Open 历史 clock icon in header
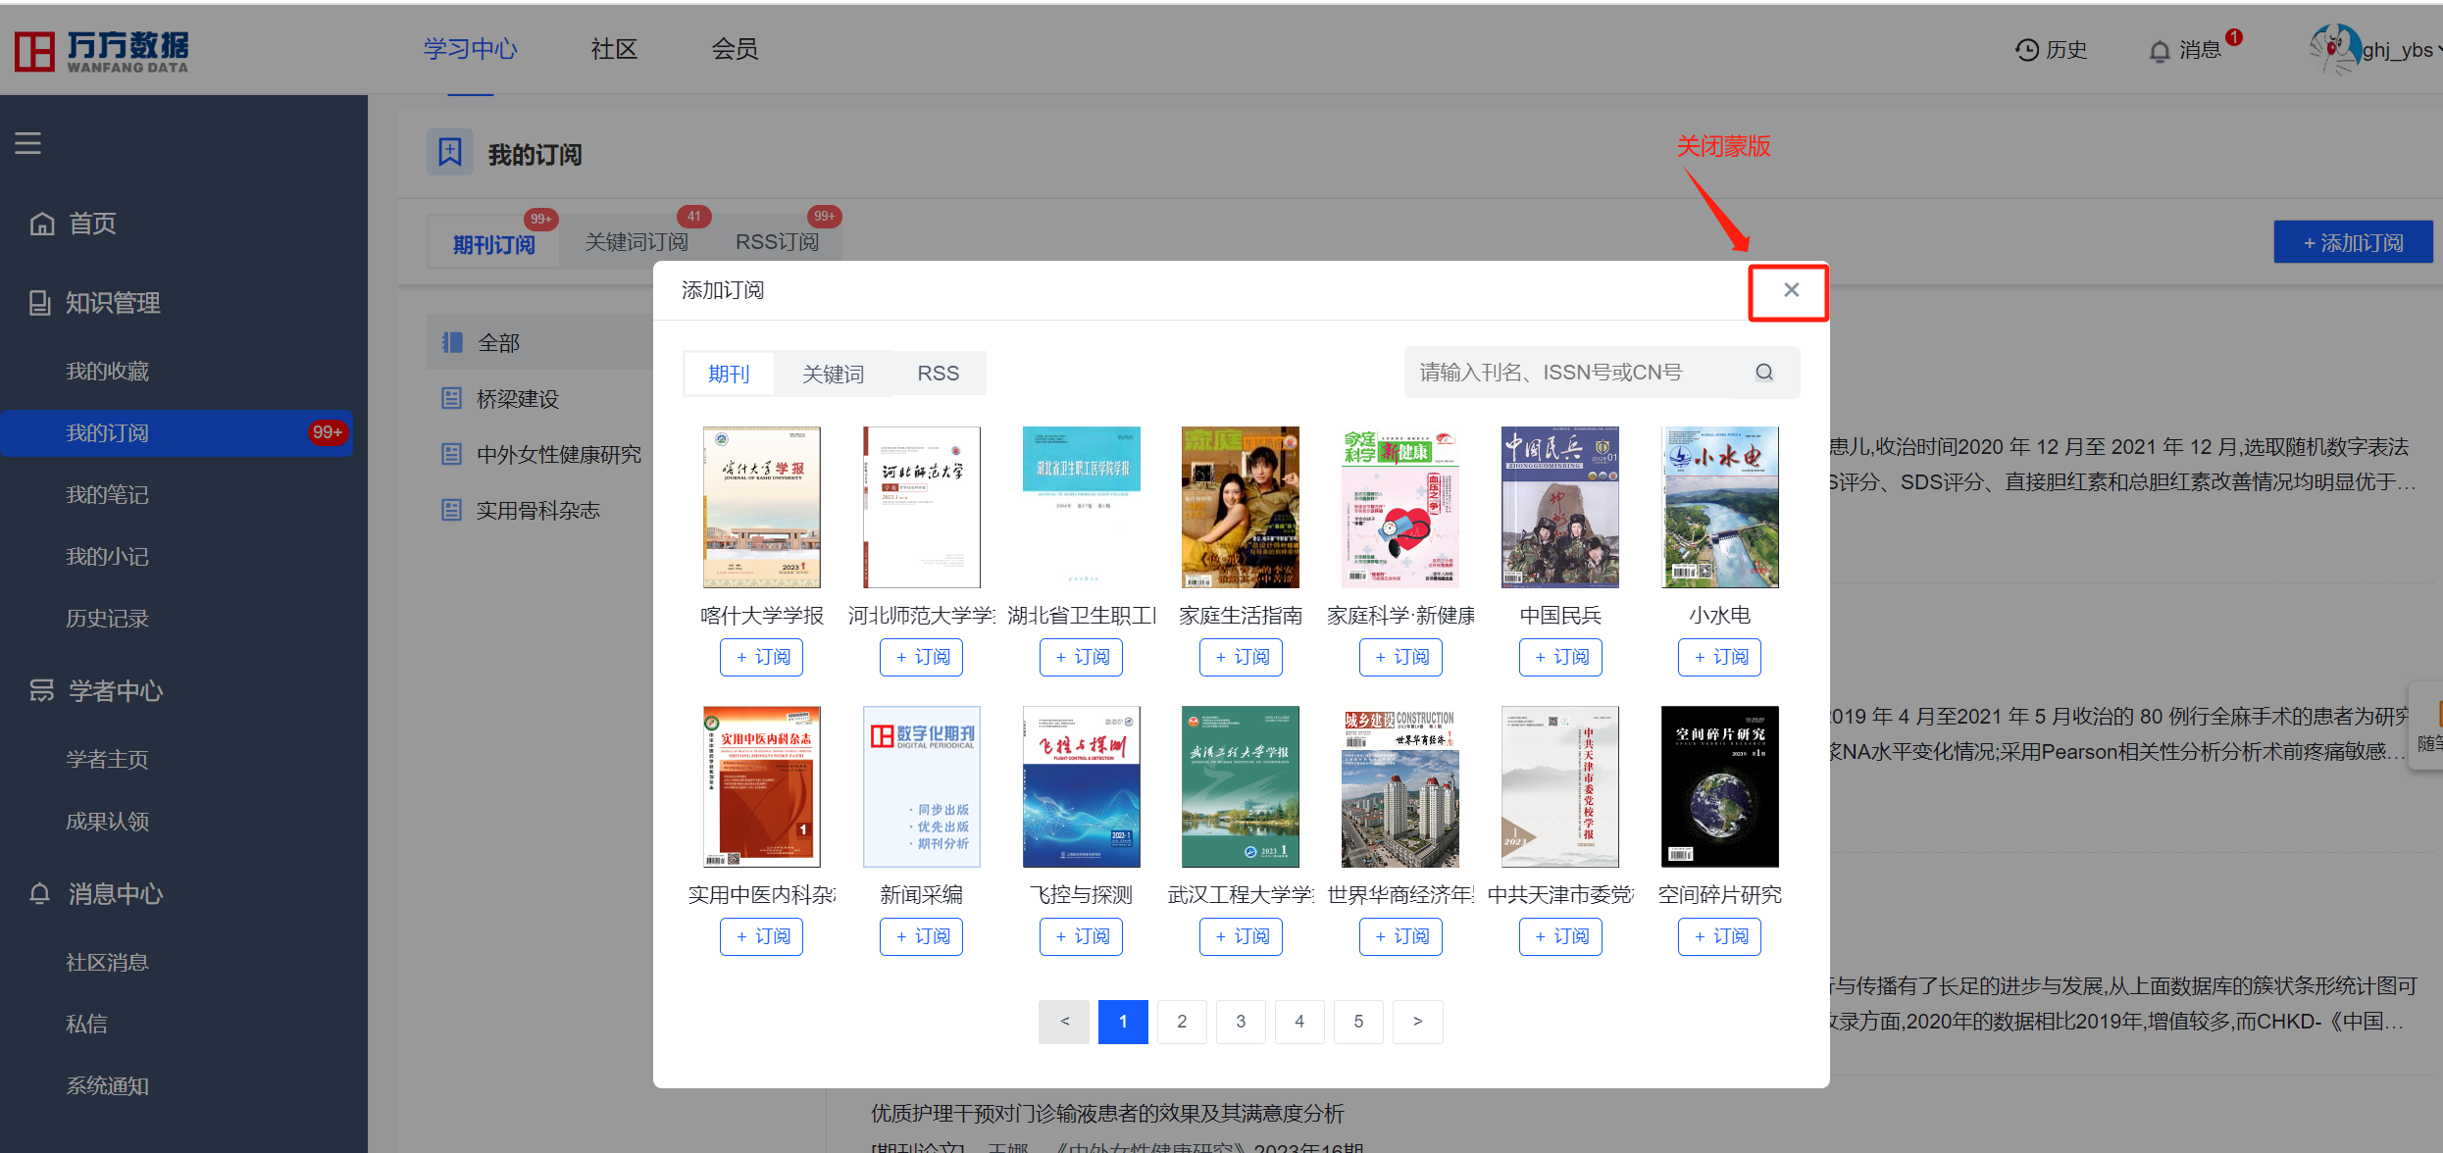This screenshot has width=2443, height=1153. 2026,50
